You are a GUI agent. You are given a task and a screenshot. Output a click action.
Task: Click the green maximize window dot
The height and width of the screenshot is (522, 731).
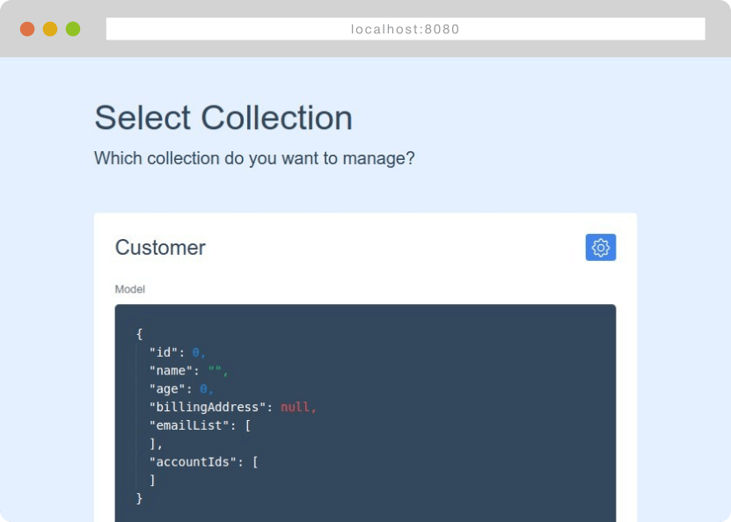[73, 29]
